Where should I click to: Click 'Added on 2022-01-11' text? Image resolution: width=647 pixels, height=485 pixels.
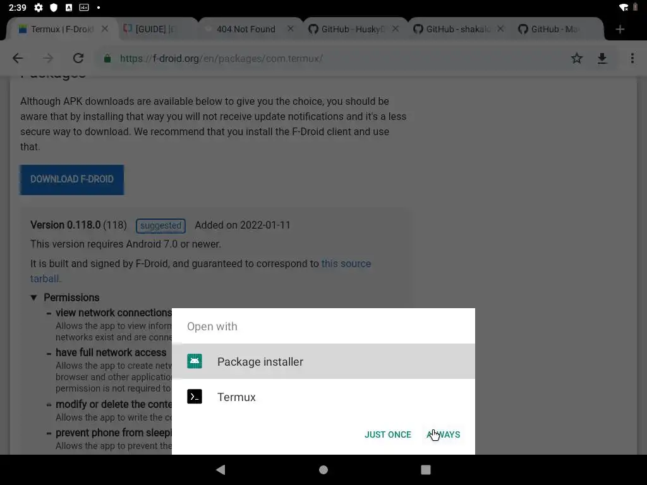[243, 225]
